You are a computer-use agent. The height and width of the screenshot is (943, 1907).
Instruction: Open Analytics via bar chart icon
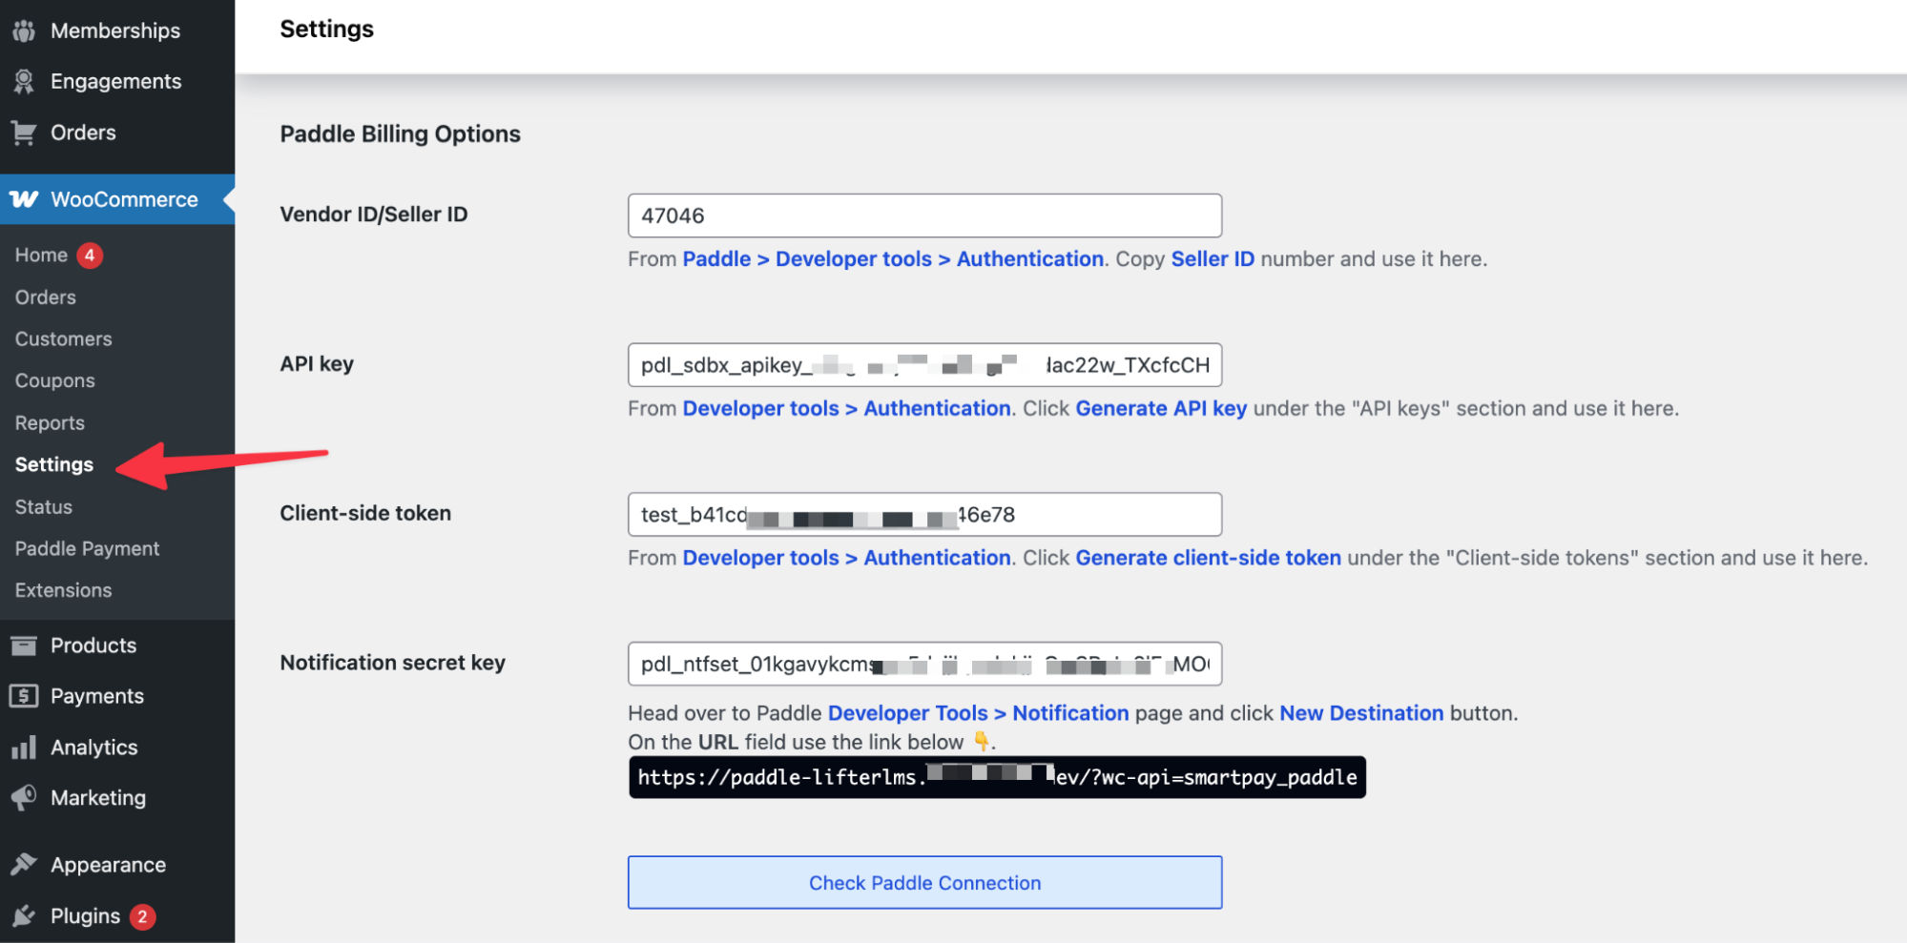pyautogui.click(x=24, y=748)
